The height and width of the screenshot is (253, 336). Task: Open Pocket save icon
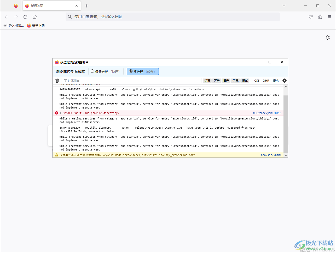[311, 17]
